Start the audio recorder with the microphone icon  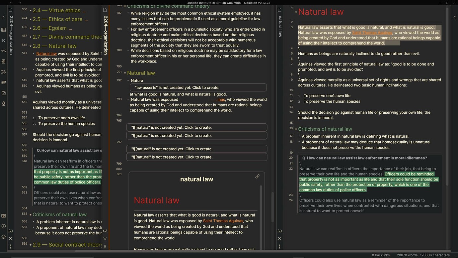3,103
